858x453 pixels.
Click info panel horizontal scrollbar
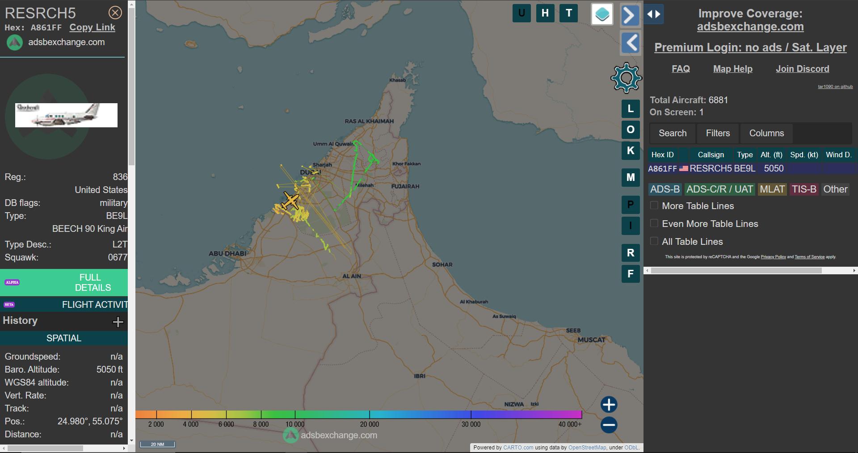pos(45,448)
